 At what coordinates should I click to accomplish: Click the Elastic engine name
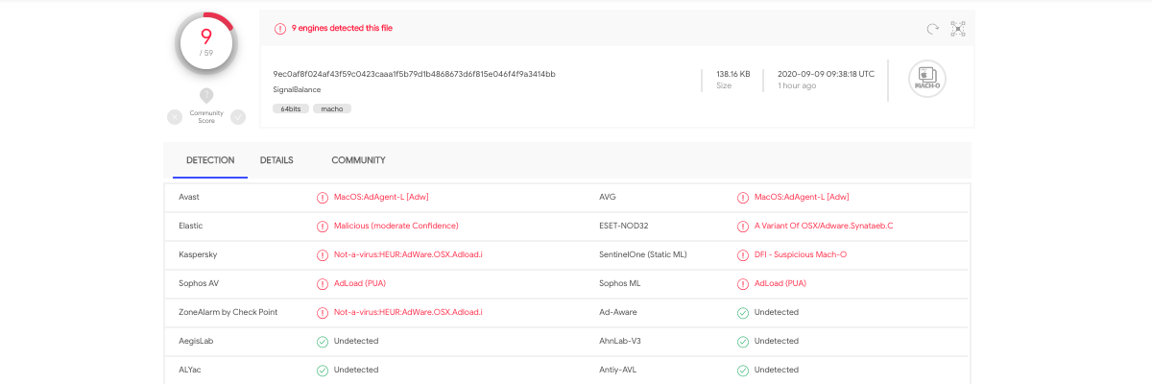(191, 226)
